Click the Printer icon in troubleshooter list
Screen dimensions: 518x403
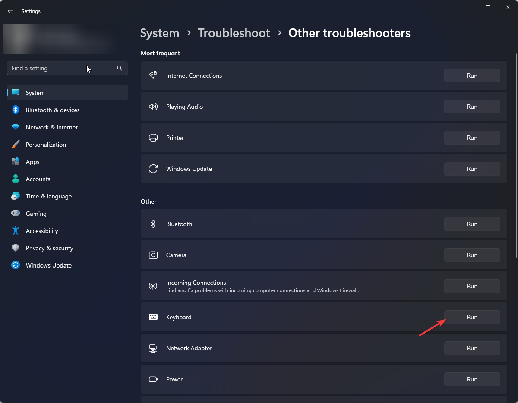(x=153, y=138)
